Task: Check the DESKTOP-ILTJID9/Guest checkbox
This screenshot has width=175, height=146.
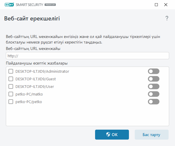Action: point(11,79)
